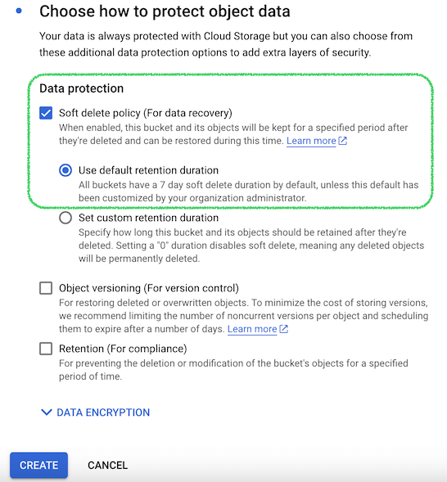Select Use default retention duration radio
The width and height of the screenshot is (447, 482).
[x=65, y=170]
